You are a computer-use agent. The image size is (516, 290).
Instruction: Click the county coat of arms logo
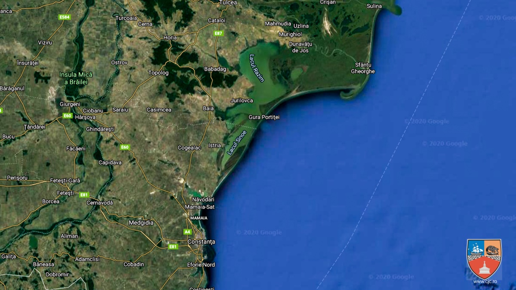pyautogui.click(x=484, y=259)
